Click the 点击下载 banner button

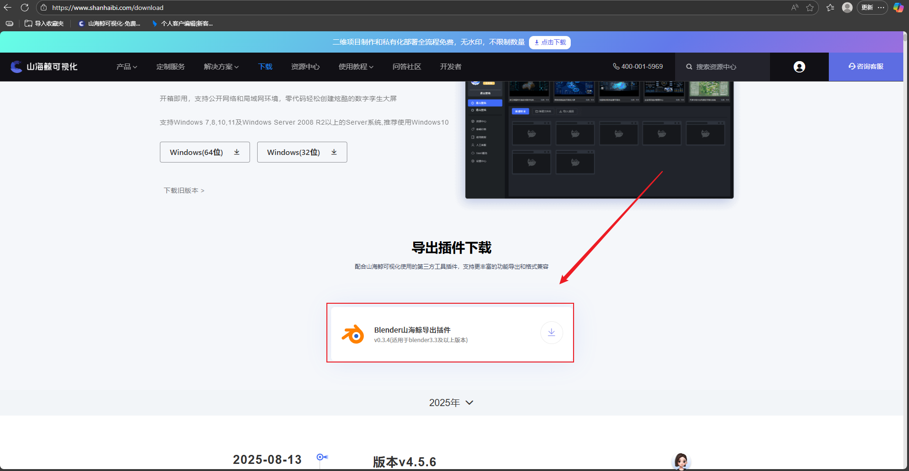click(550, 42)
